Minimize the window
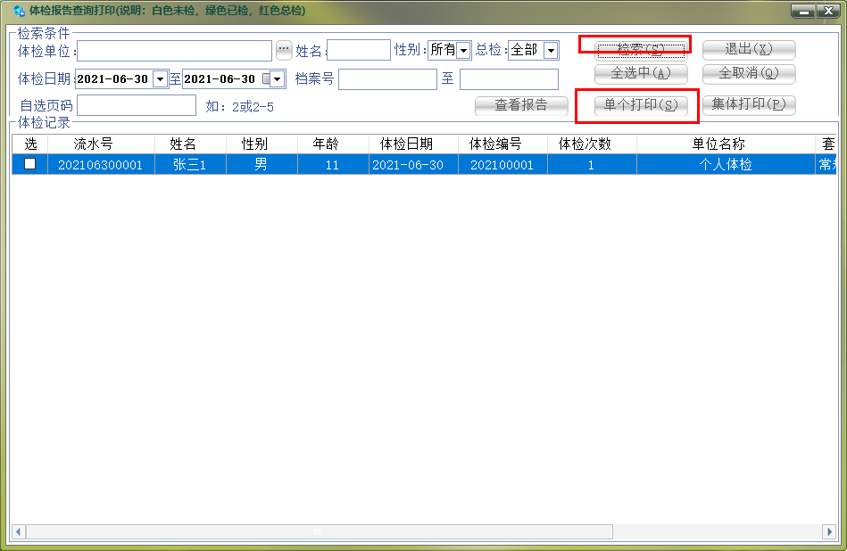 pos(804,11)
